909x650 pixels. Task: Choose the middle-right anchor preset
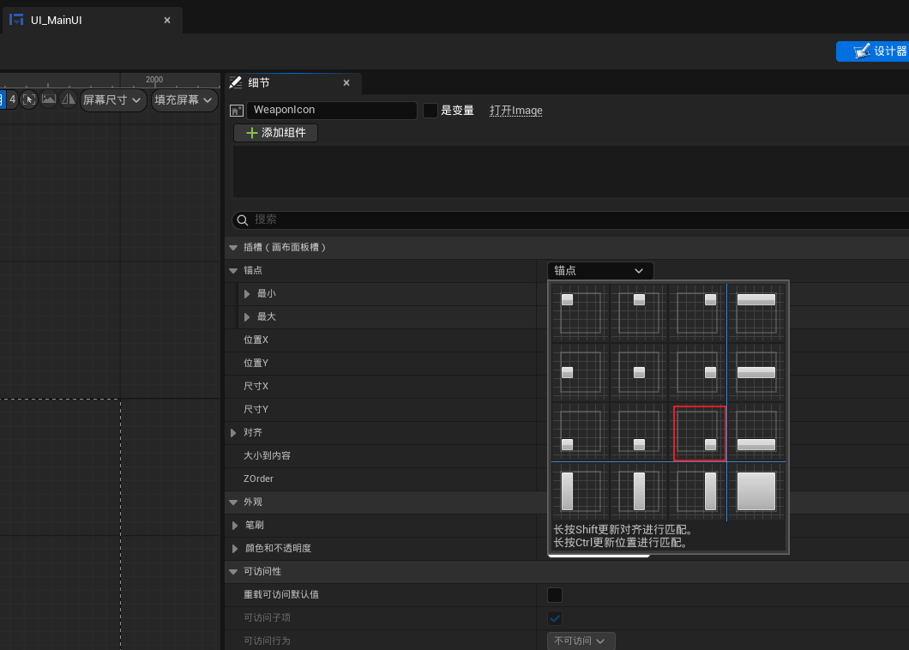click(x=697, y=372)
